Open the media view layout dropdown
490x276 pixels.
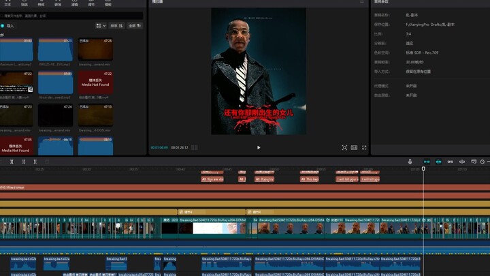pos(101,26)
